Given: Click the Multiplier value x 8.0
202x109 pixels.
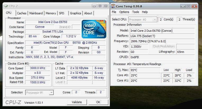Looking at the screenshot, I should [x=38, y=73].
